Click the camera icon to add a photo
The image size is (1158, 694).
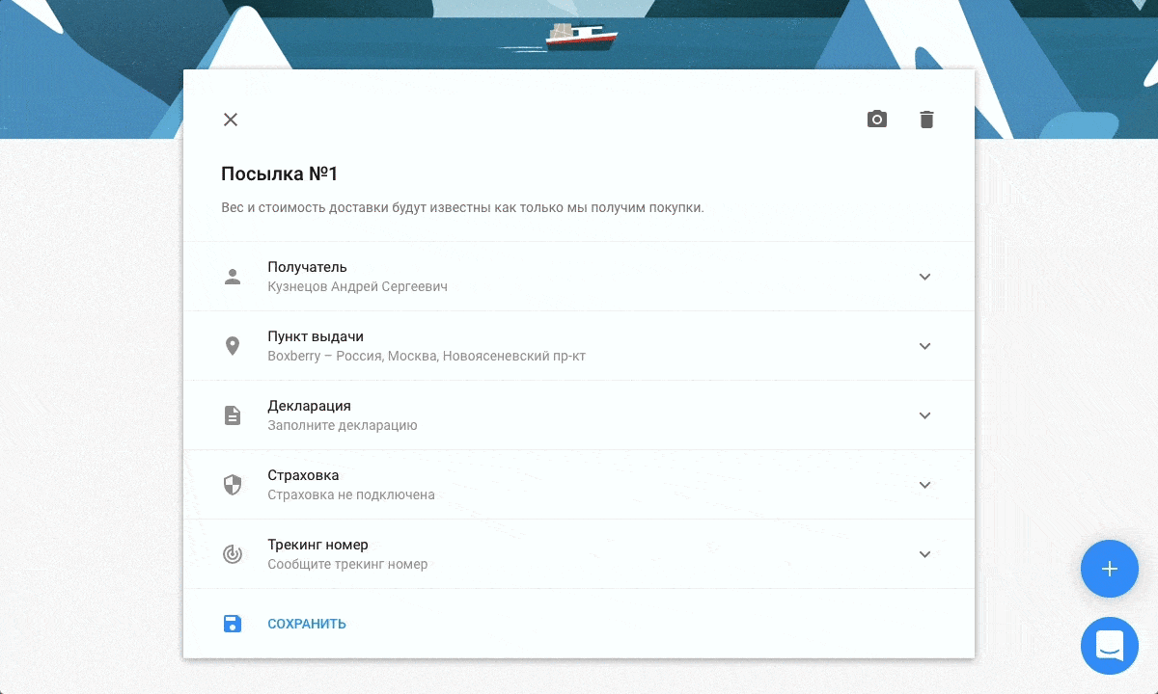(876, 120)
